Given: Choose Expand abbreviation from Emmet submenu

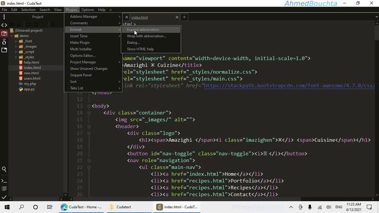Looking at the screenshot, I should click(x=150, y=30).
